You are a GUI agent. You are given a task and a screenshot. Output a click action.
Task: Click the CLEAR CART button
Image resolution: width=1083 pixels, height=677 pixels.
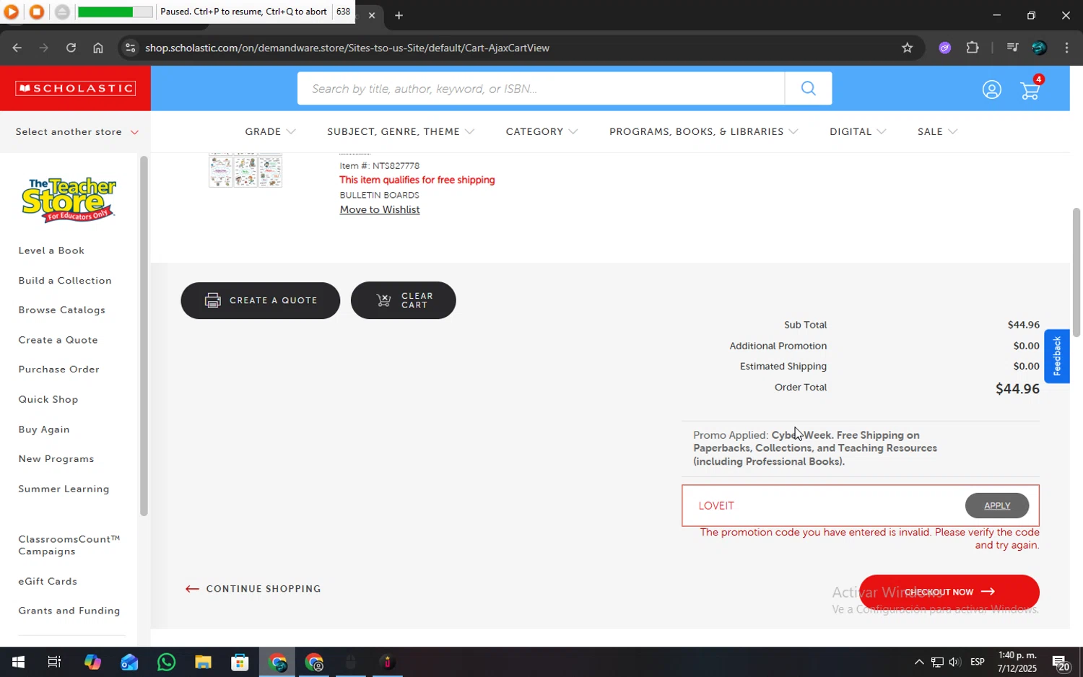(403, 300)
